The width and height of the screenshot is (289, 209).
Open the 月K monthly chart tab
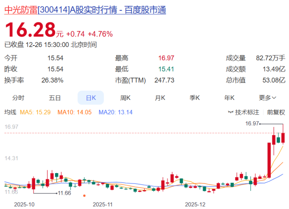pyautogui.click(x=160, y=98)
